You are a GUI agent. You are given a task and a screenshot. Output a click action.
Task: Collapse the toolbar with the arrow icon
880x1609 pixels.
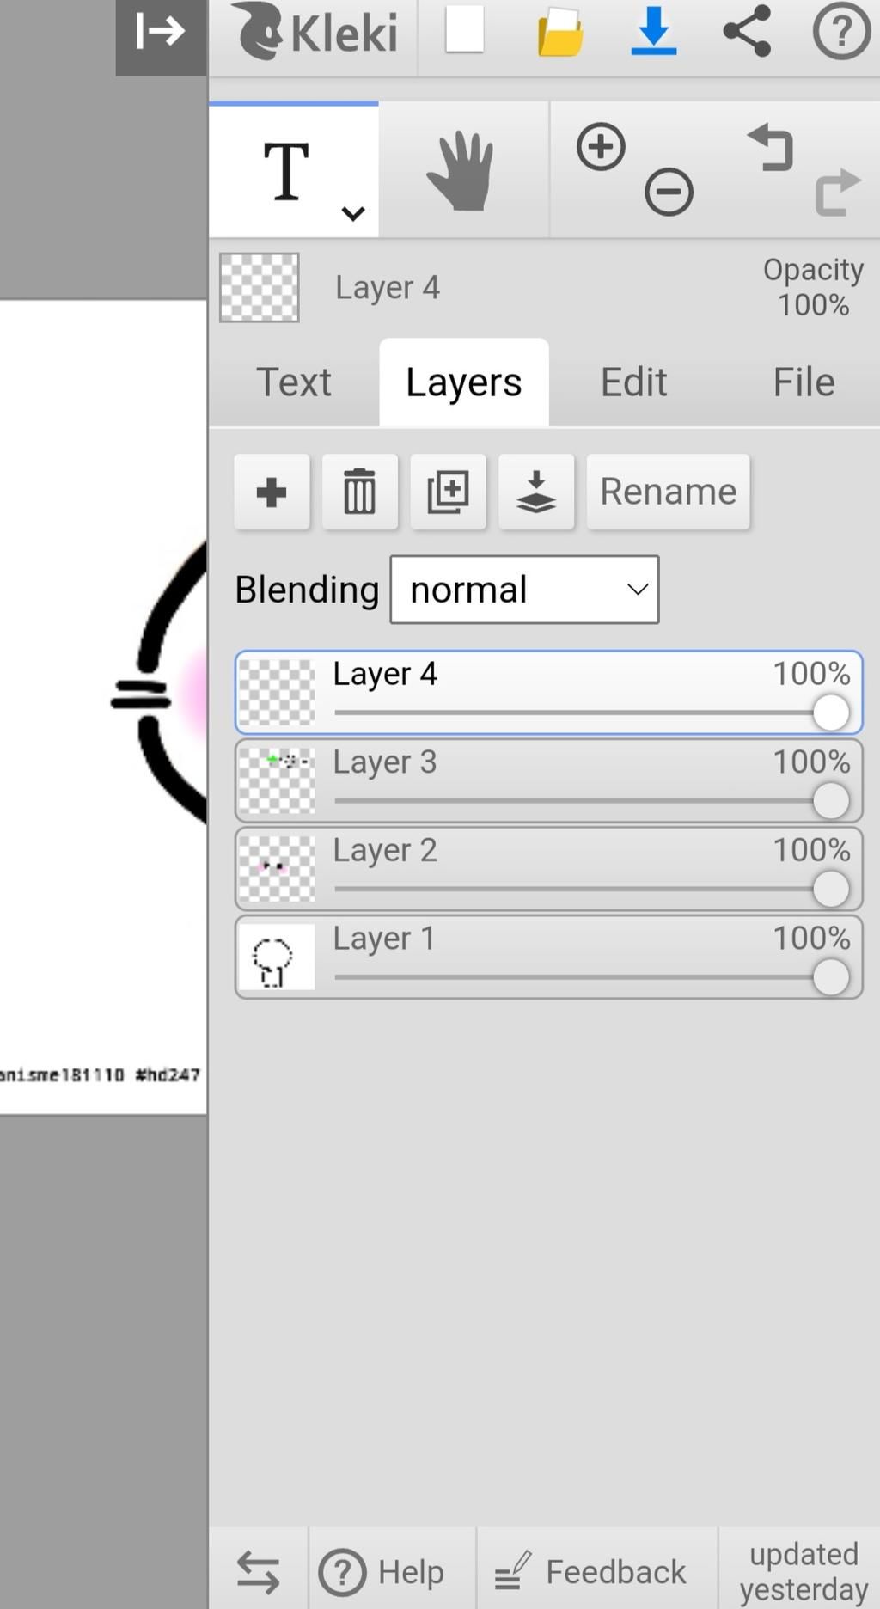(161, 34)
